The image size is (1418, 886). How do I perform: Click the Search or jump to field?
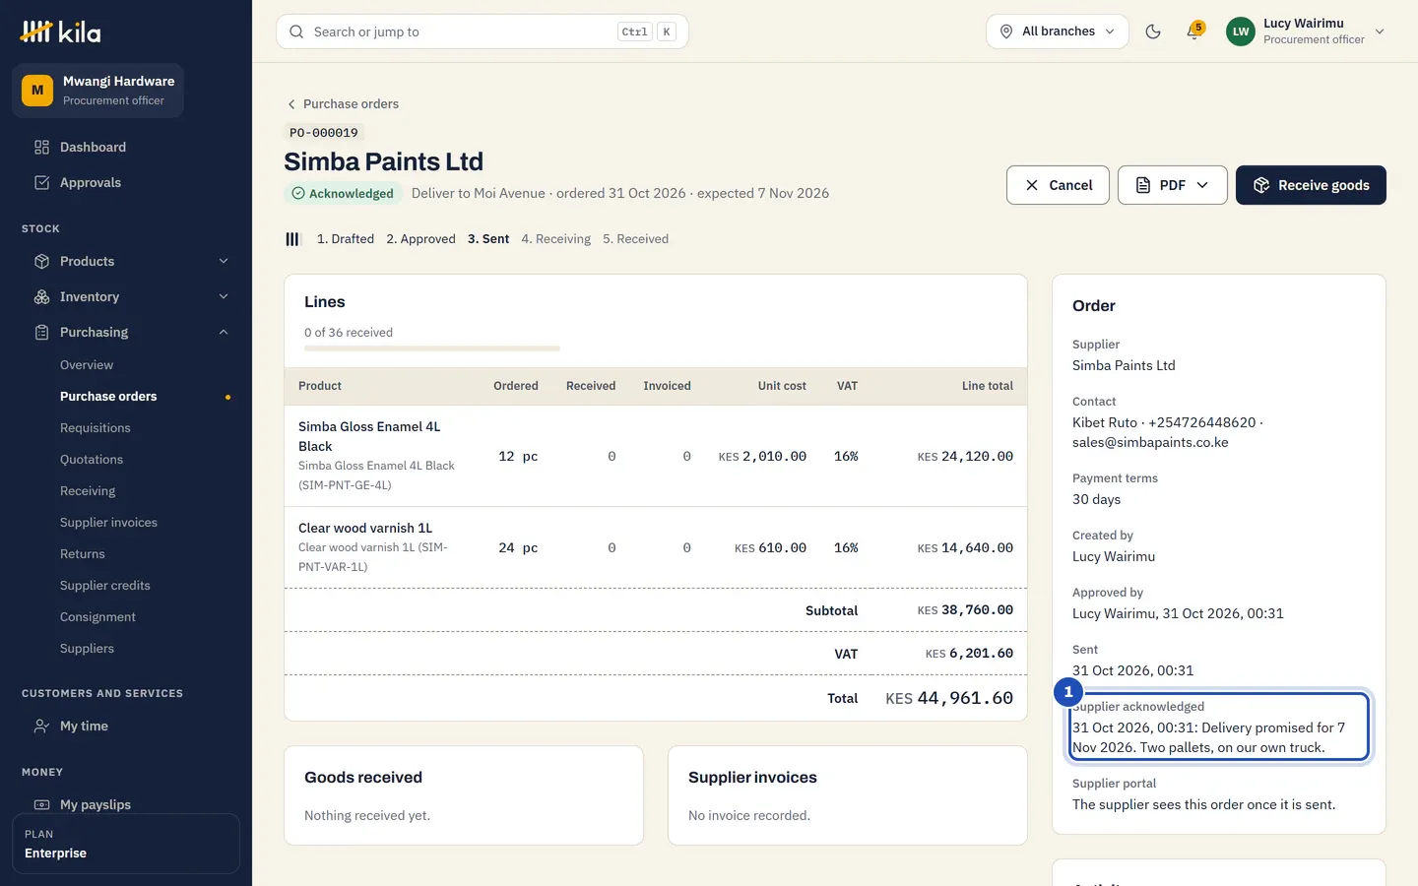tap(483, 32)
